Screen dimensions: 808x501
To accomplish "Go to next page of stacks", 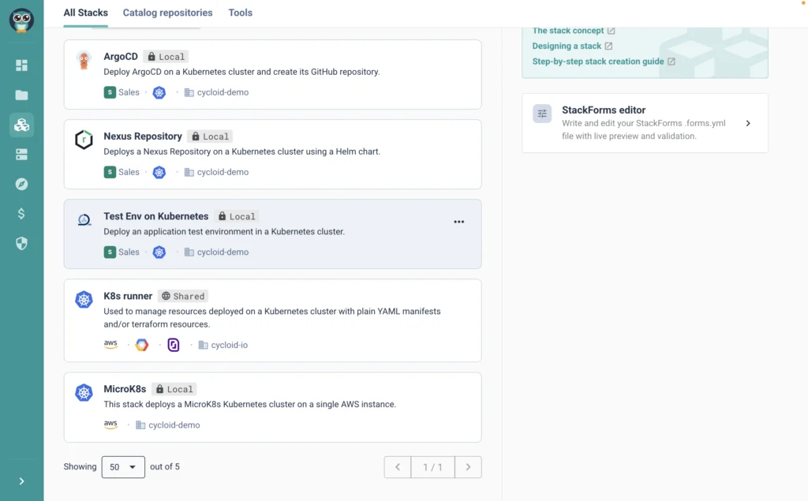I will 468,467.
